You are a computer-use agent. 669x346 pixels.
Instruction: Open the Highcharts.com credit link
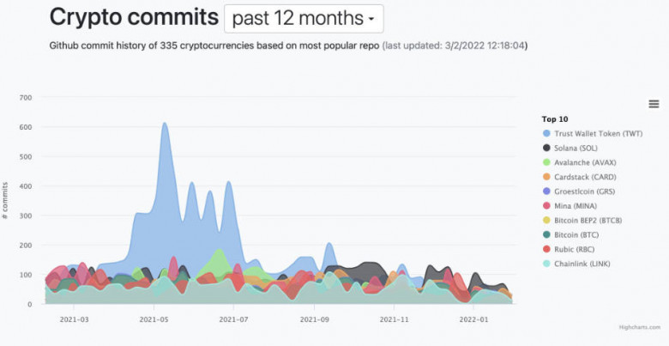(x=639, y=327)
